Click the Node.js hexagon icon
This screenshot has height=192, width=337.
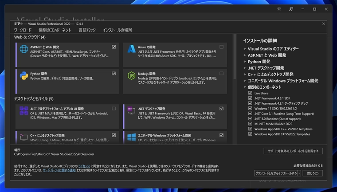click(x=131, y=76)
